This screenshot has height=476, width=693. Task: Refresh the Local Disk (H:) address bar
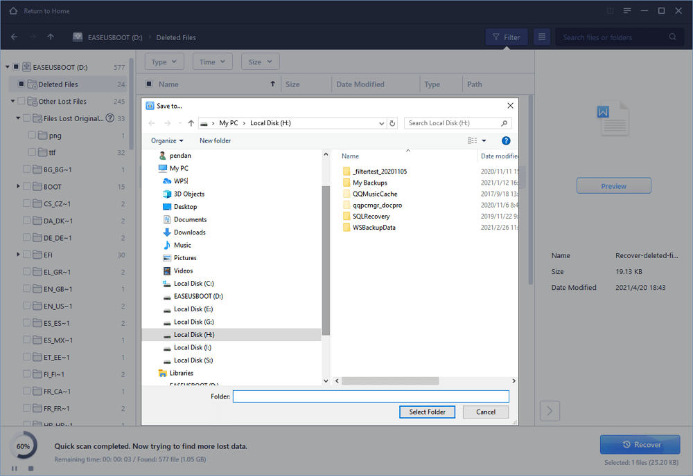coord(392,122)
